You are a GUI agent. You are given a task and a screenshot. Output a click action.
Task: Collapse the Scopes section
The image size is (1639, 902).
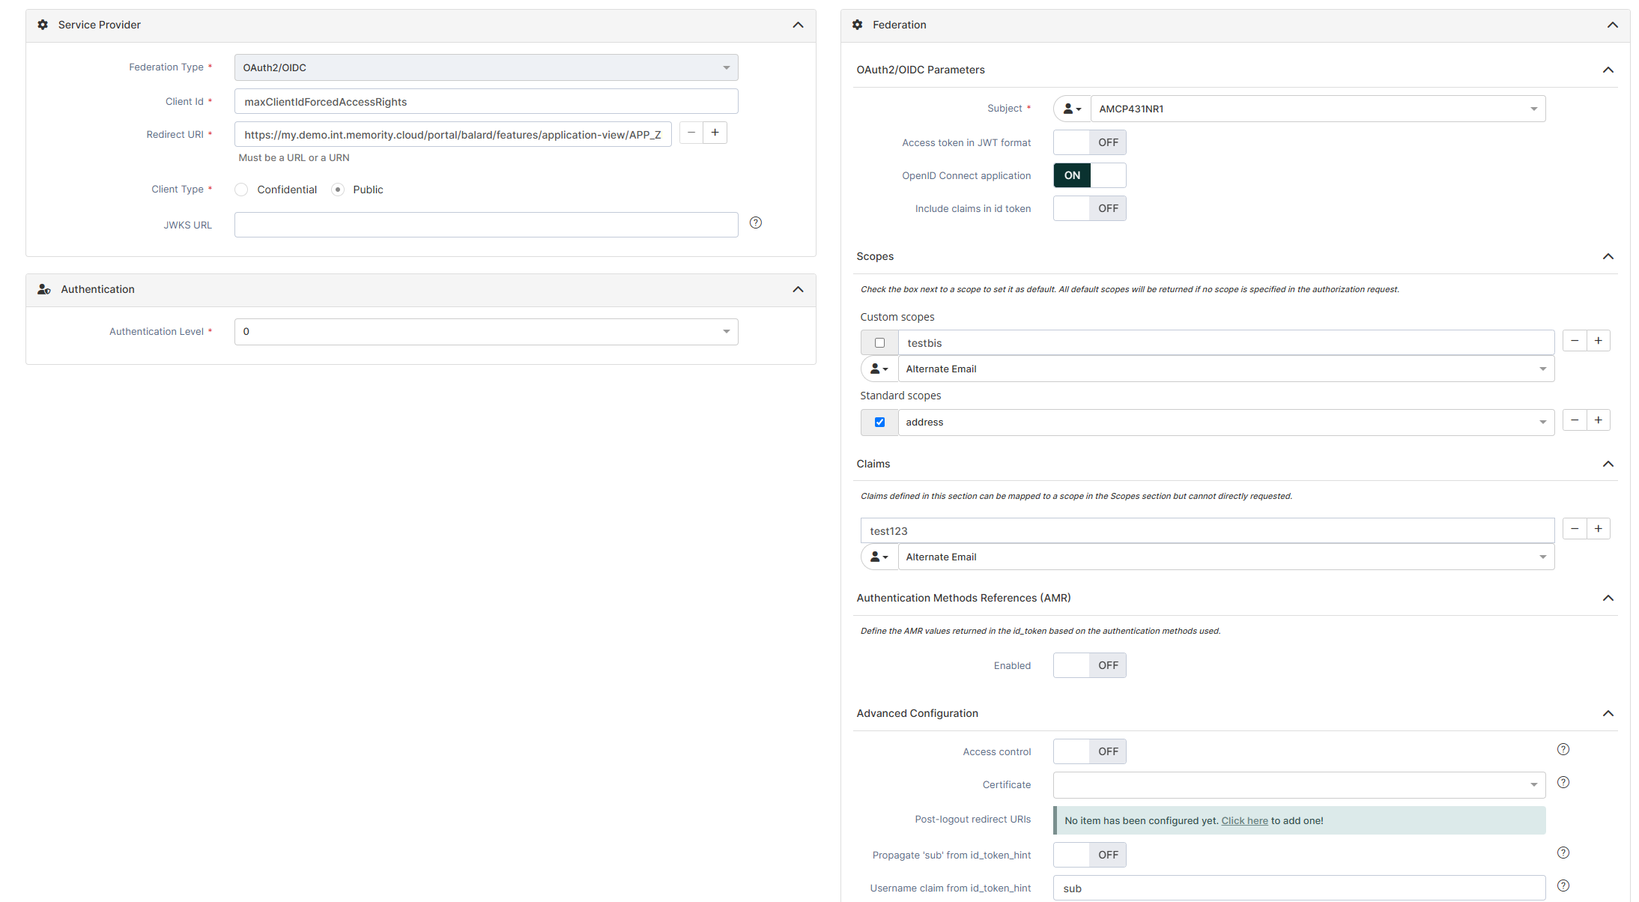click(x=1608, y=256)
